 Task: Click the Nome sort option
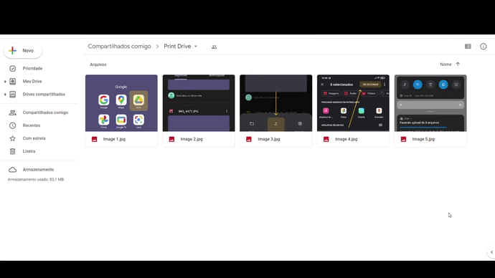[x=445, y=64]
